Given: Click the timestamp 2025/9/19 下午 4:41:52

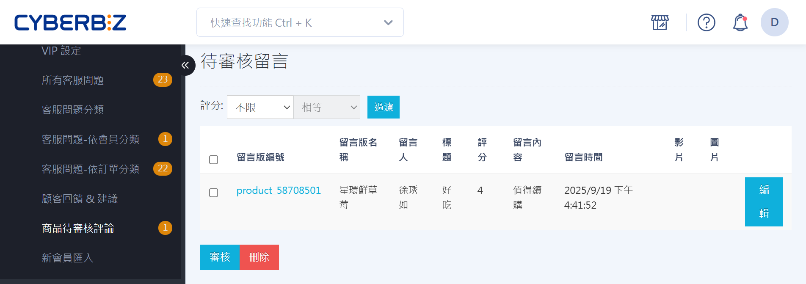Looking at the screenshot, I should [x=599, y=198].
